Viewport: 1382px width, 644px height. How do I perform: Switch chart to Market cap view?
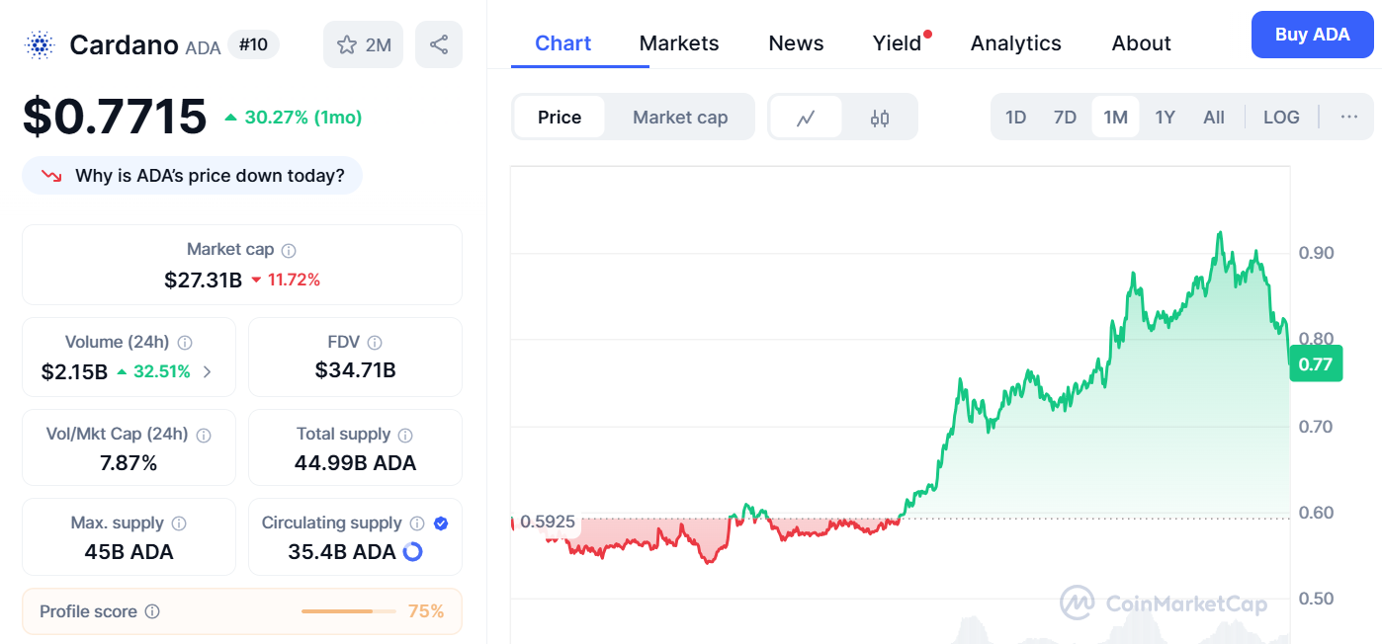coord(680,118)
